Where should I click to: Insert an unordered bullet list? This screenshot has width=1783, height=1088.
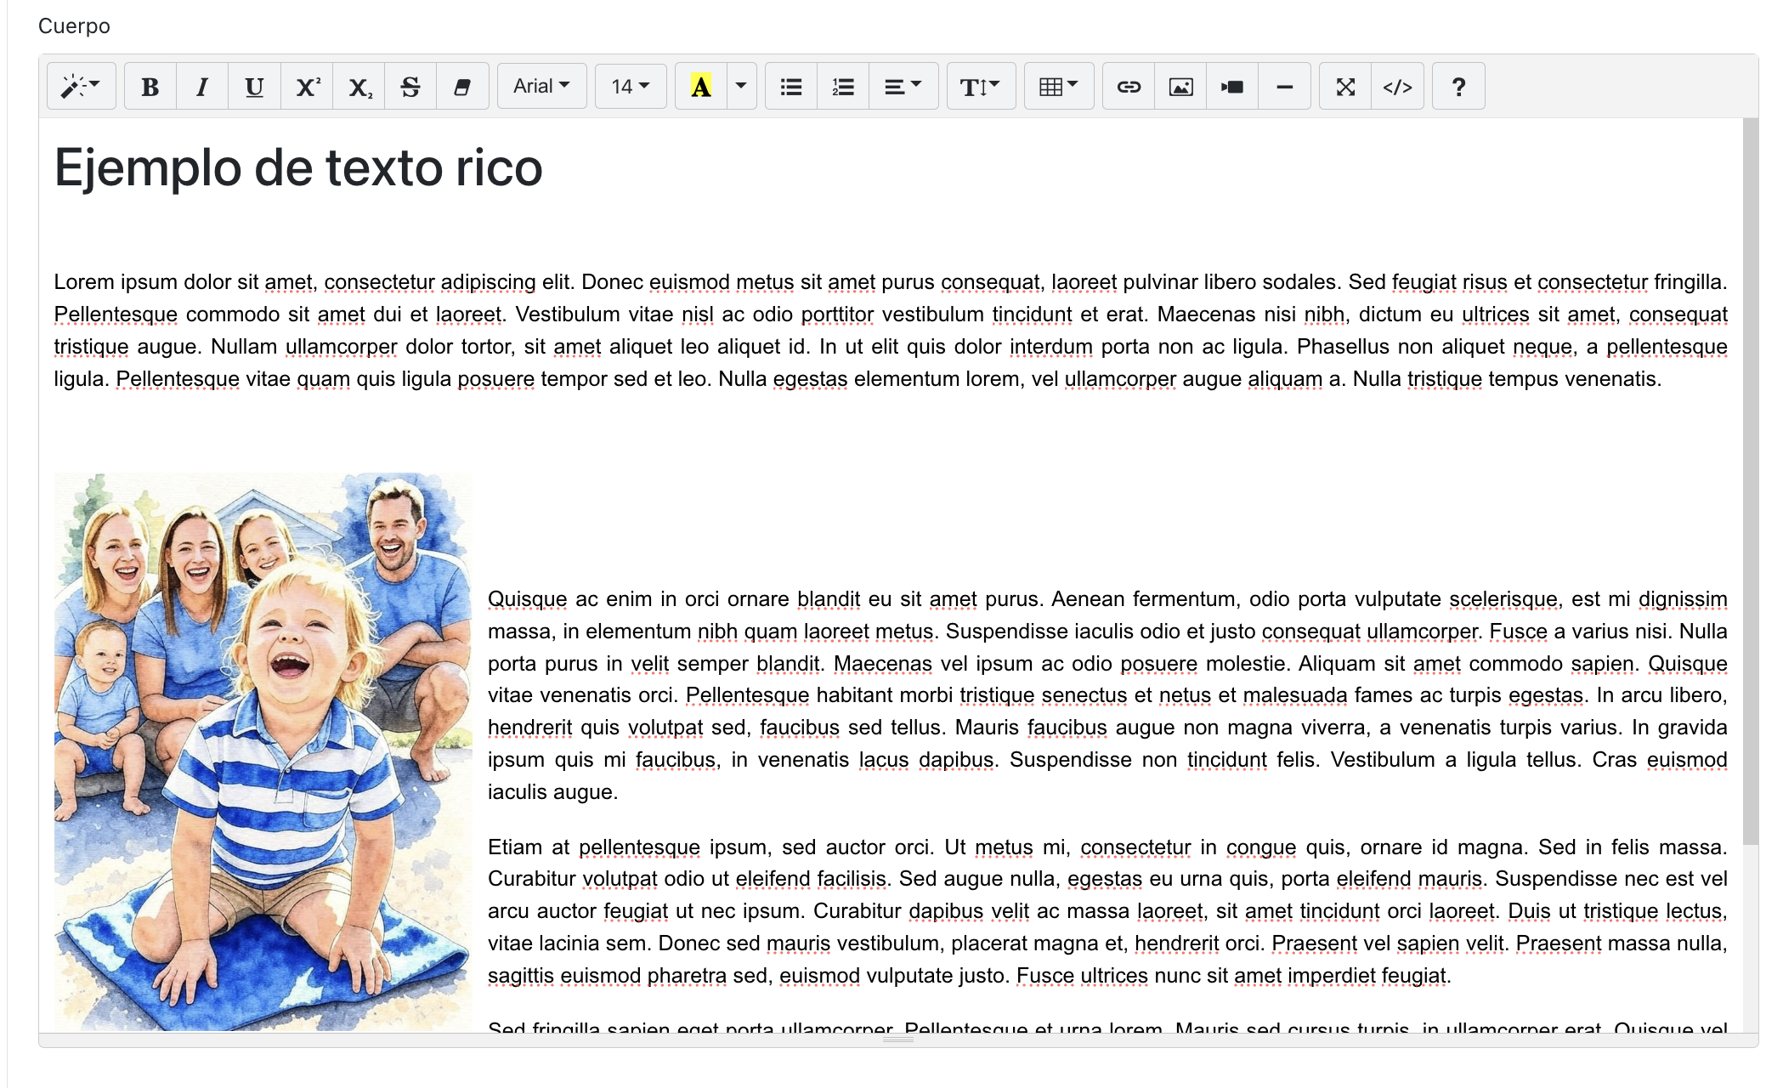pos(791,87)
